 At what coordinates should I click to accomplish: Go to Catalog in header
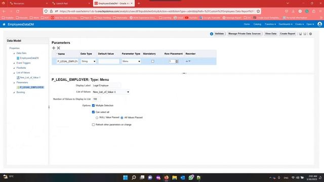point(257,24)
